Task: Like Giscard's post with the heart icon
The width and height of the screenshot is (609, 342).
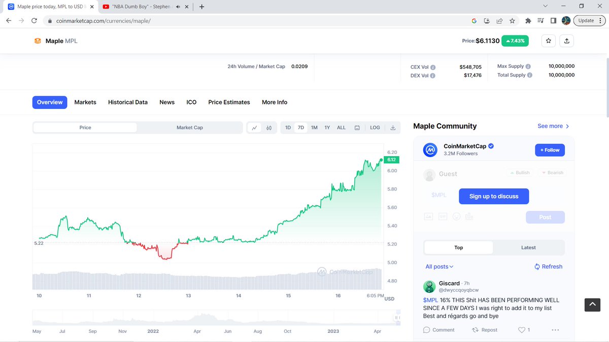Action: pos(521,330)
